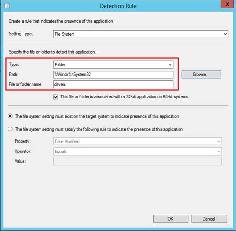The height and width of the screenshot is (231, 236).
Task: Click the Property dropdown chevron arrow
Action: point(219,142)
